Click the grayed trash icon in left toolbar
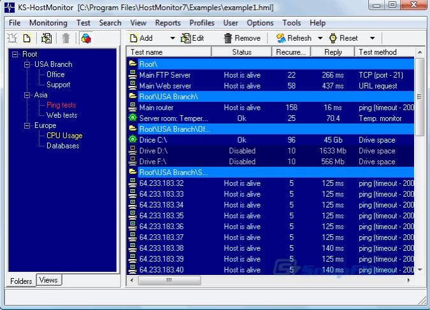 (x=66, y=38)
